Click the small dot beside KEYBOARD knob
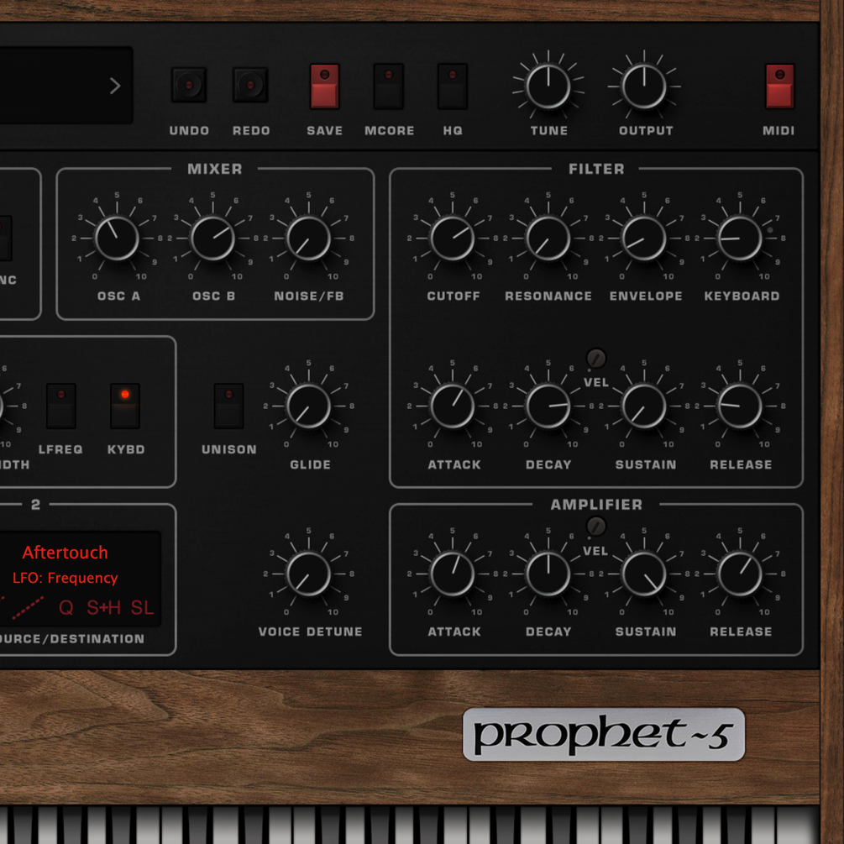844x844 pixels. point(770,230)
